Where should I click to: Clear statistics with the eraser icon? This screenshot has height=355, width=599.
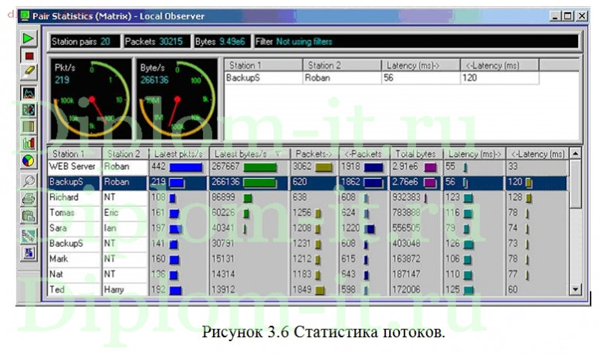(x=29, y=73)
